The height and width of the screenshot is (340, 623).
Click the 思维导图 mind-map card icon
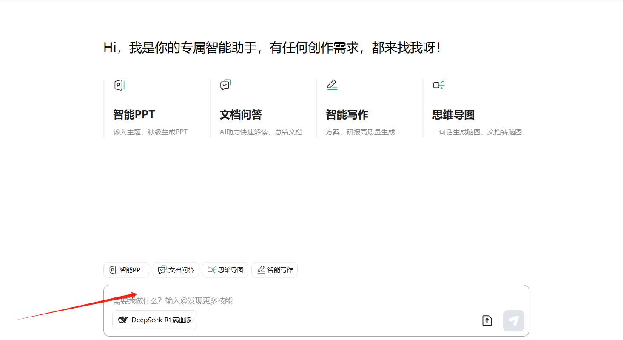coord(439,85)
